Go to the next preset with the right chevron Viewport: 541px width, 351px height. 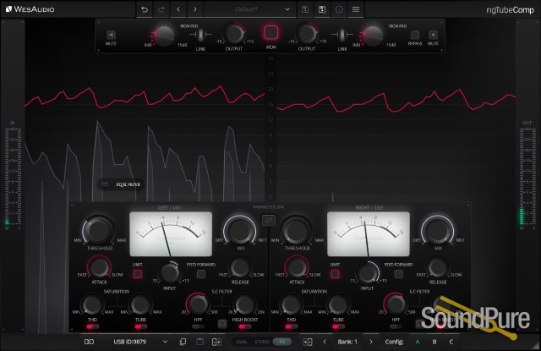click(x=195, y=9)
